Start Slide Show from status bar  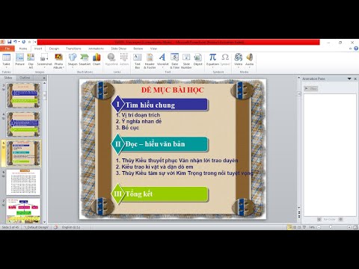point(304,227)
